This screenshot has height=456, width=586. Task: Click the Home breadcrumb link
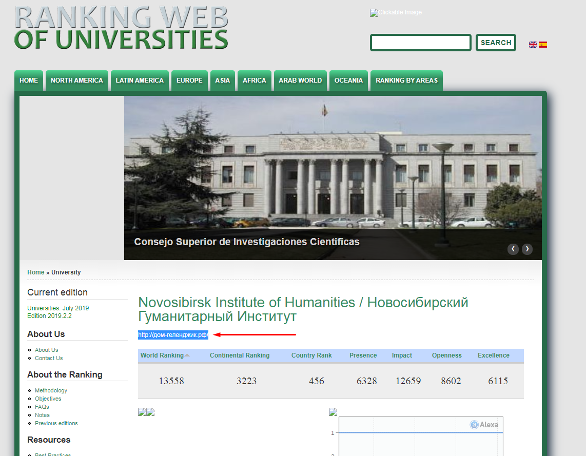click(x=36, y=272)
